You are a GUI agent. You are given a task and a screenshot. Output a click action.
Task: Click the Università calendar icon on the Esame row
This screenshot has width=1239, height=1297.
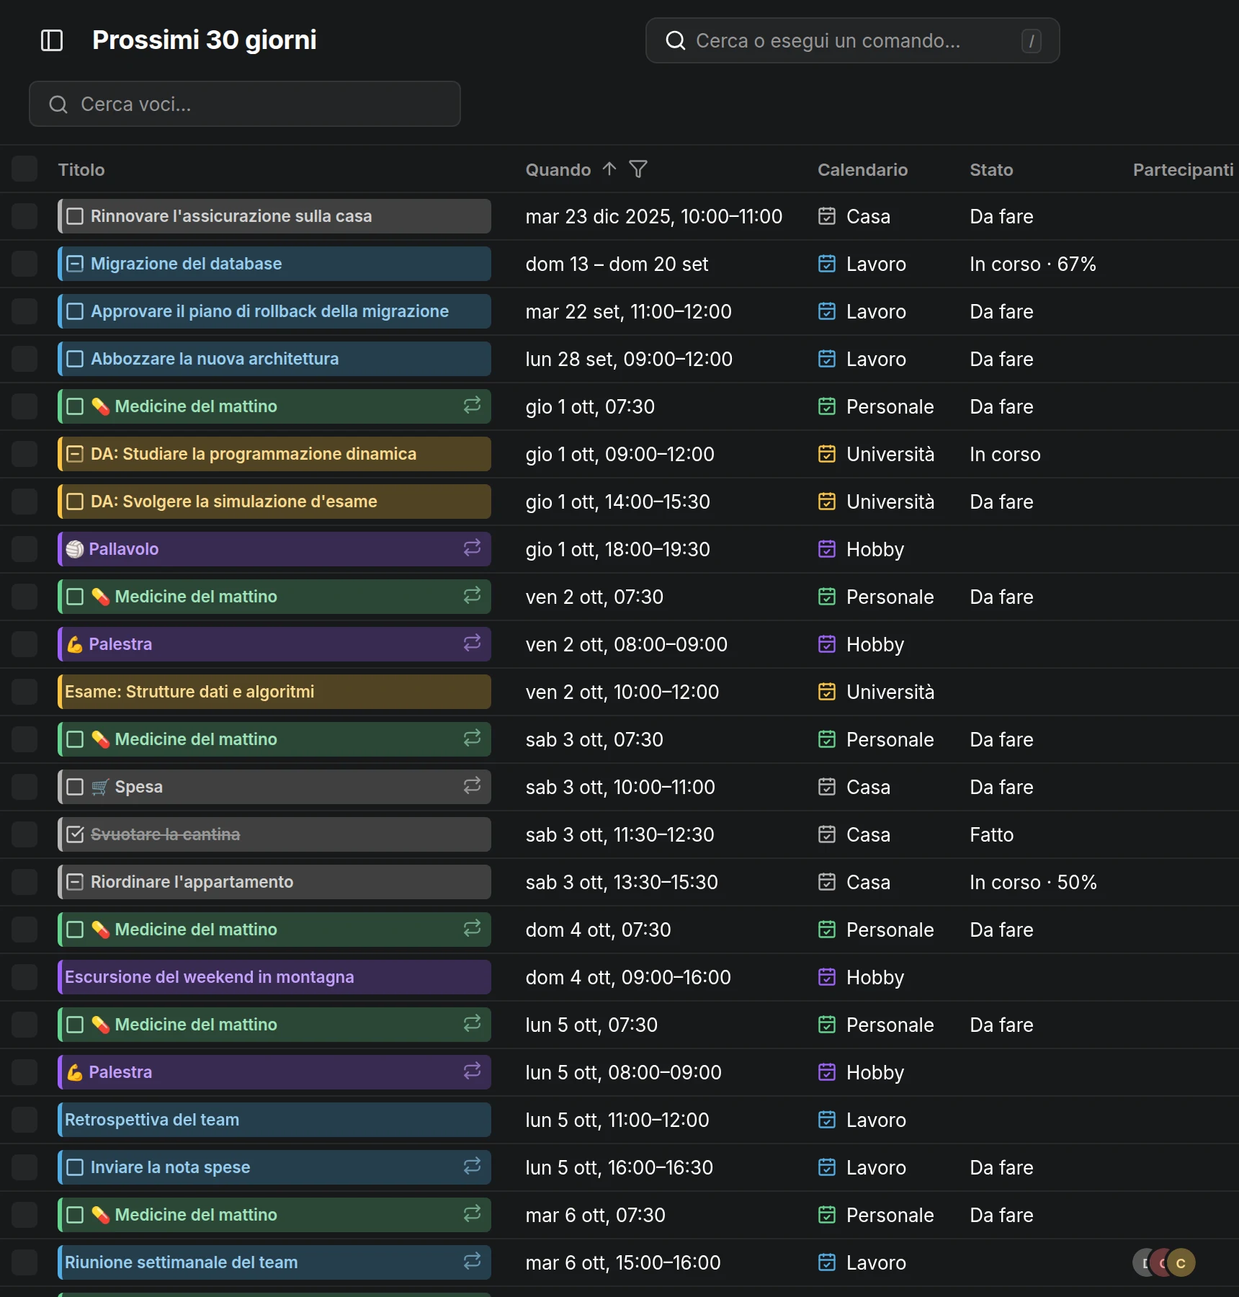tap(827, 692)
